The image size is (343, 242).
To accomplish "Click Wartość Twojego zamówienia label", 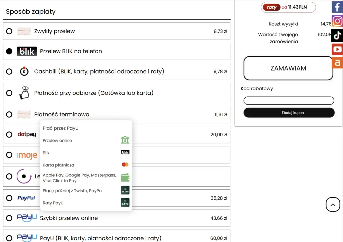I will 278,38.
